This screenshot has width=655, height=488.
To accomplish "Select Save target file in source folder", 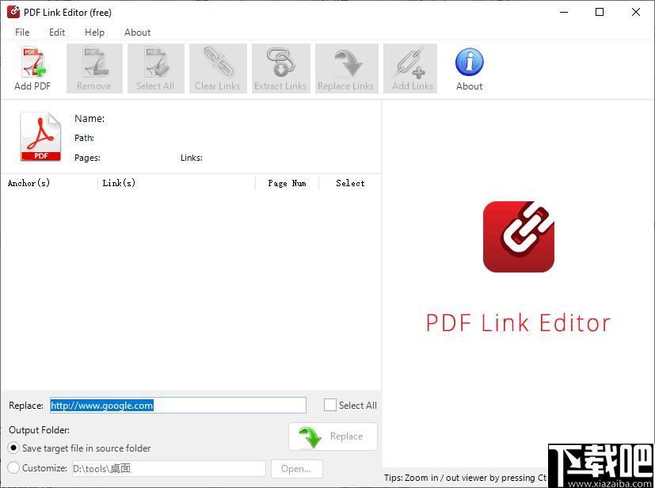I will tap(13, 448).
